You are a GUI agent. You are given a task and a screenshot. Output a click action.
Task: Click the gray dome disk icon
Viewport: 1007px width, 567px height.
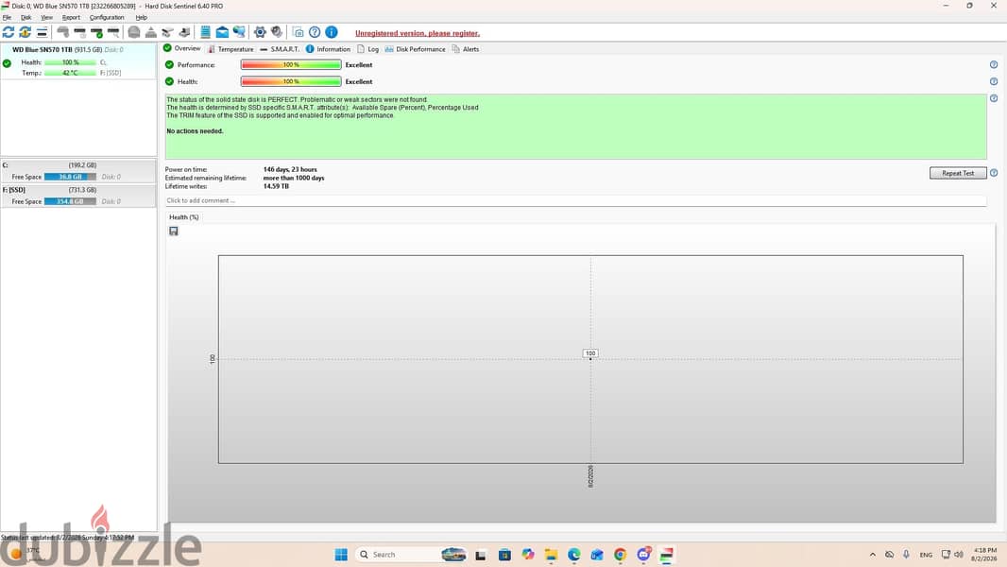point(134,32)
